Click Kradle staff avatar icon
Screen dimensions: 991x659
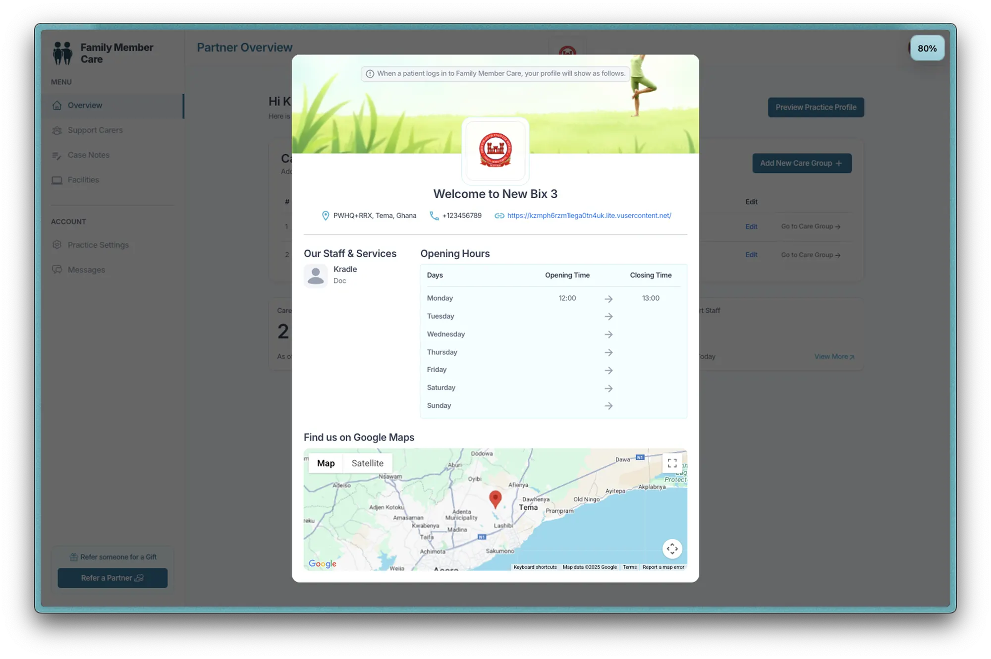point(316,275)
